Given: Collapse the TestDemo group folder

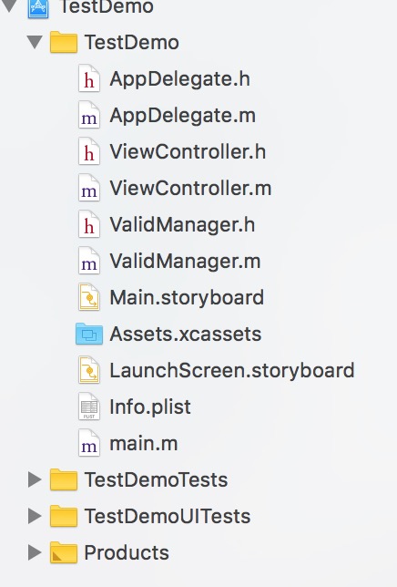Looking at the screenshot, I should 35,42.
